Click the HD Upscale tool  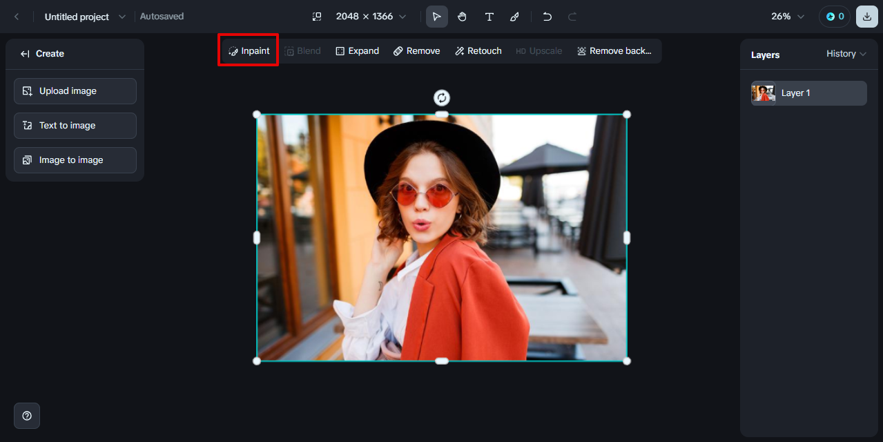click(538, 51)
